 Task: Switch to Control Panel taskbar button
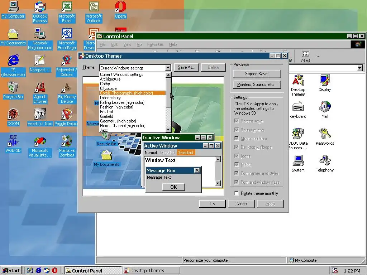coord(93,271)
